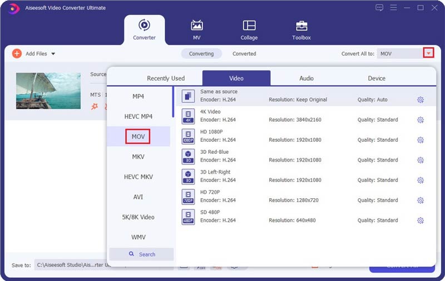
Task: Open the Collage tab
Action: pos(249,30)
